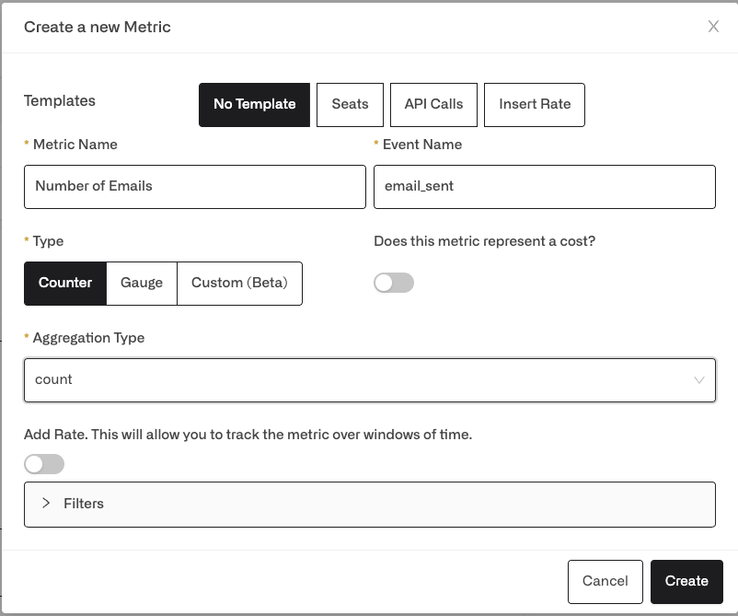Close the Create a new Metric dialog
The image size is (738, 616).
pyautogui.click(x=713, y=27)
